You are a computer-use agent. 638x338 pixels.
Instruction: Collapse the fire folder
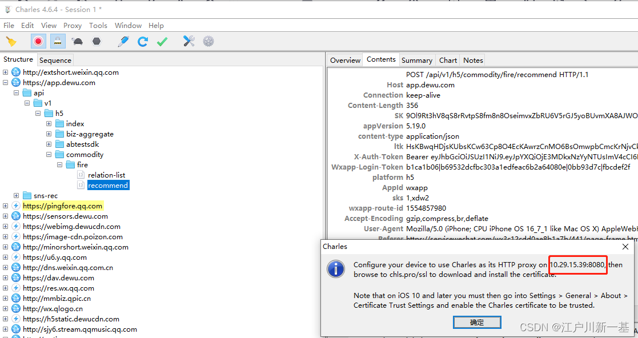(x=60, y=165)
